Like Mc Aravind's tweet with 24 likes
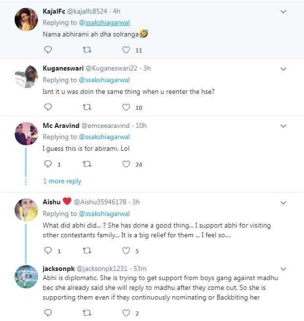 pos(126,164)
